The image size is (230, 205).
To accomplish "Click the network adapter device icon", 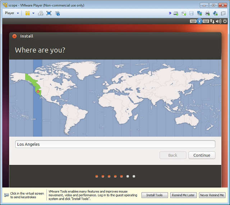I will click(x=199, y=13).
